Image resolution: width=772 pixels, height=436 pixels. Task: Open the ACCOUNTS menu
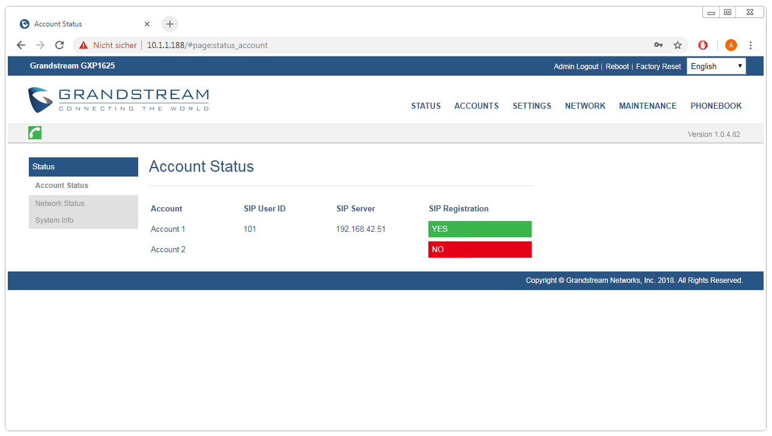pyautogui.click(x=476, y=106)
